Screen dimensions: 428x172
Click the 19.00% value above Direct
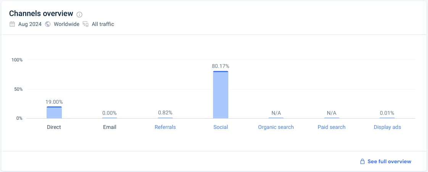54,102
